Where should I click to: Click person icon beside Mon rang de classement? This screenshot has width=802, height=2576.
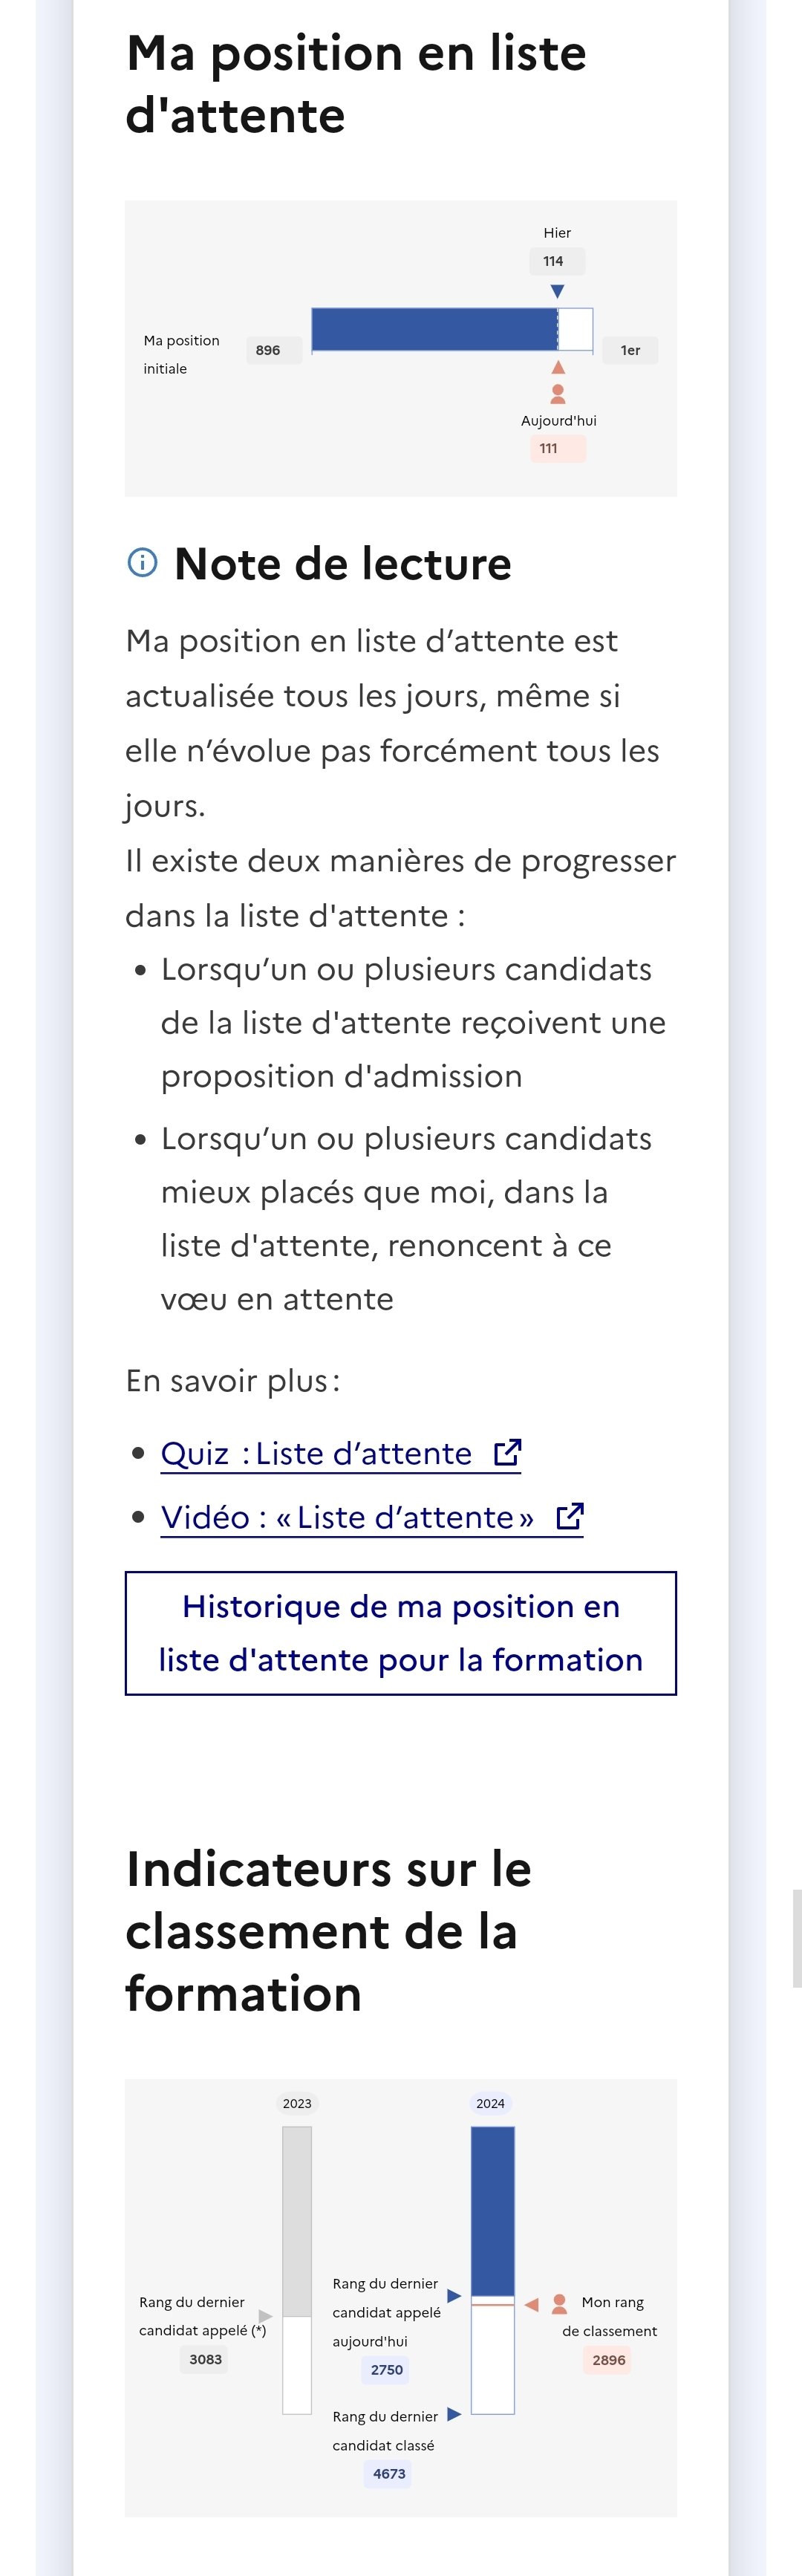point(560,2304)
